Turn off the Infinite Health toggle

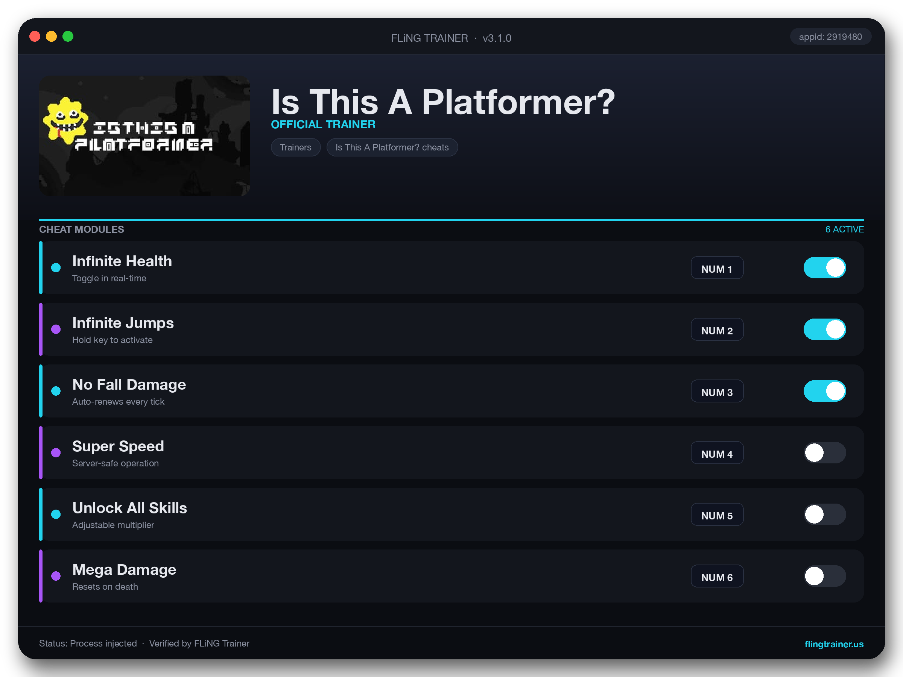824,268
